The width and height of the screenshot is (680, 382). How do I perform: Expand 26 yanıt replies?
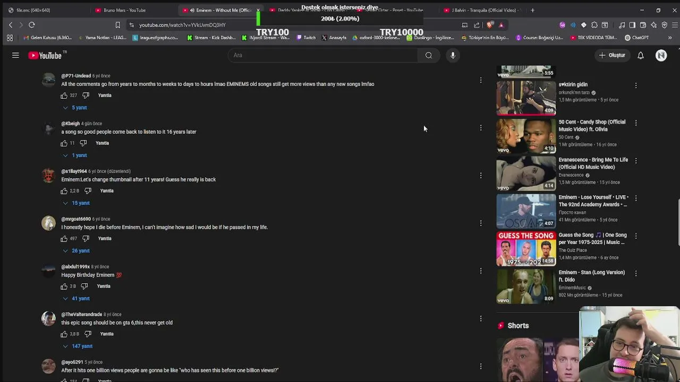pos(76,251)
